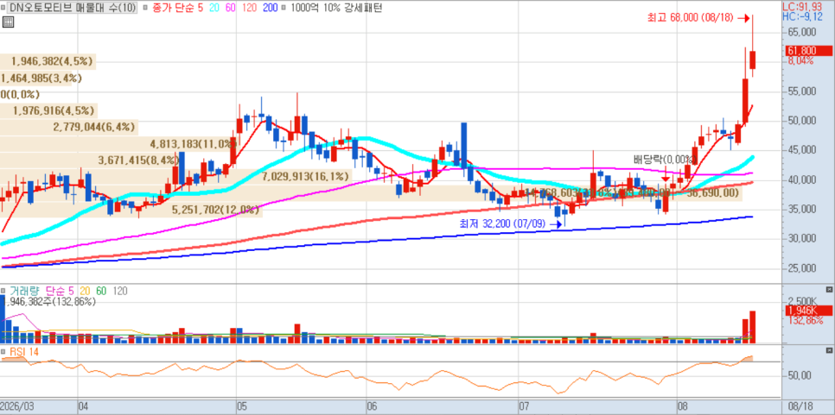Viewport: 835px width, 415px height.
Task: Click the orange 20 volume average label
Action: click(x=86, y=291)
